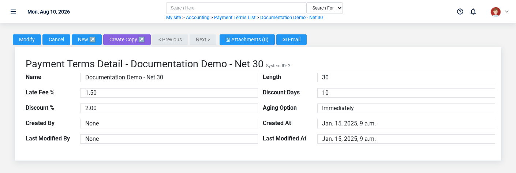The height and width of the screenshot is (173, 516).
Task: Select the Length value 30
Action: coord(406,78)
